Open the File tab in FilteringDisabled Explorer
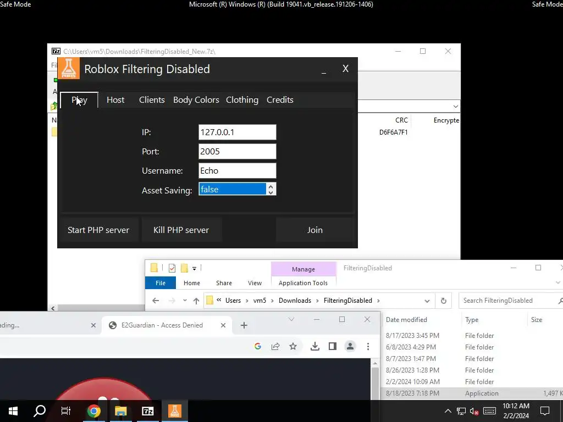 point(161,283)
